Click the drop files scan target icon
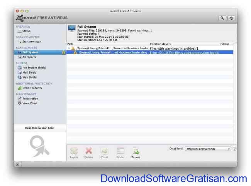 (x=39, y=146)
